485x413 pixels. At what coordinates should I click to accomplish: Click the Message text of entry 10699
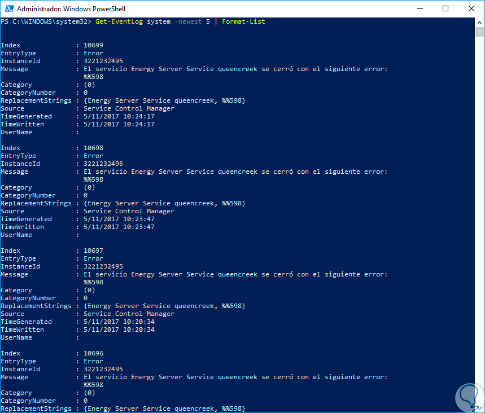[235, 73]
